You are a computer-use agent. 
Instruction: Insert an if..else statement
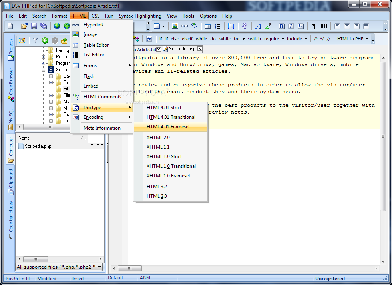pos(172,39)
